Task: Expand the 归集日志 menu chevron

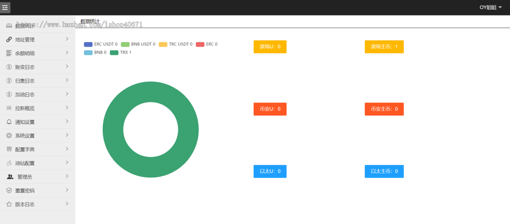Action: click(67, 80)
